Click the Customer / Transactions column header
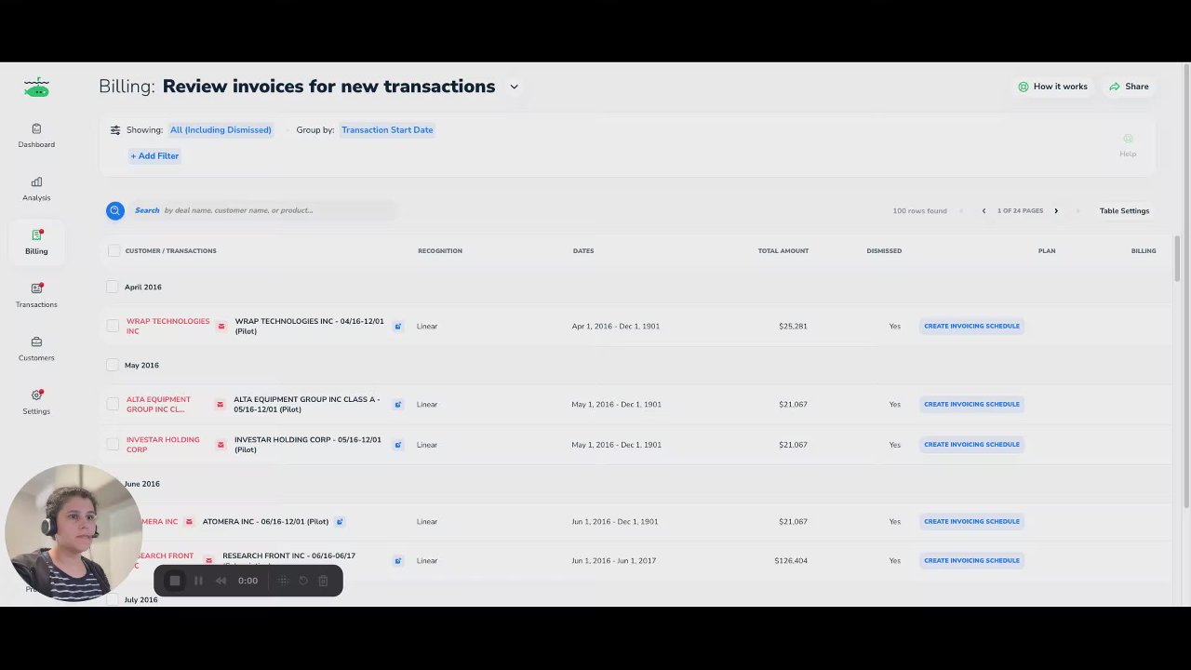Screen dimensions: 1191x670 tap(170, 251)
